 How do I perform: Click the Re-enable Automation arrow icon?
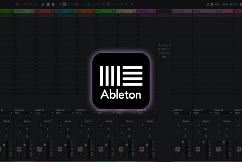pos(69,4)
